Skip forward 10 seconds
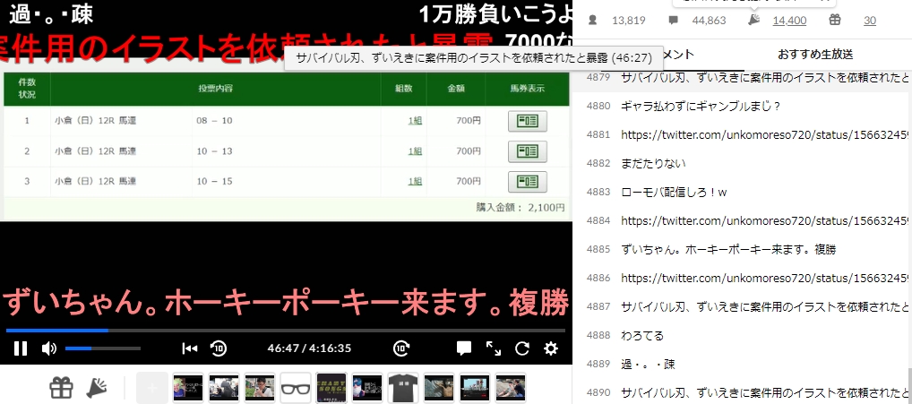912x404 pixels. coord(401,348)
